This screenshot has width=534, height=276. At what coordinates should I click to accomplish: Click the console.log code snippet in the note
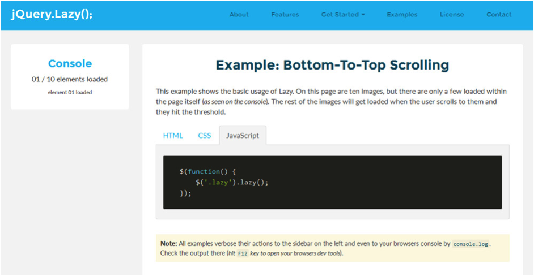(x=471, y=244)
